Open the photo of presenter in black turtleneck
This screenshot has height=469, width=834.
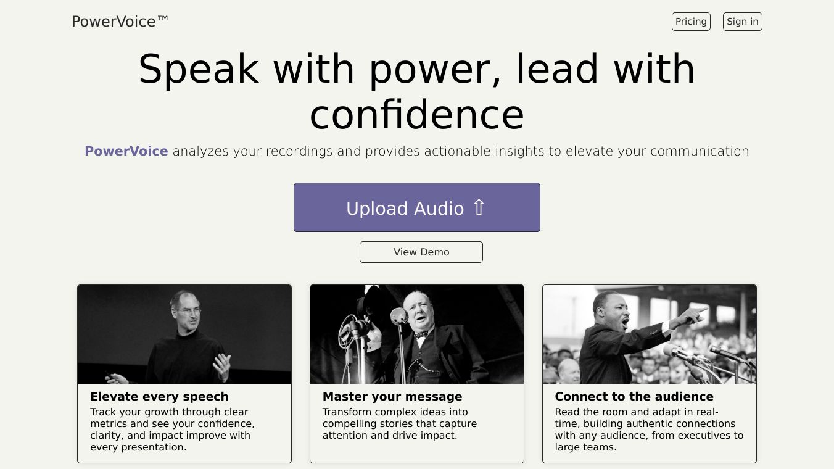[184, 334]
